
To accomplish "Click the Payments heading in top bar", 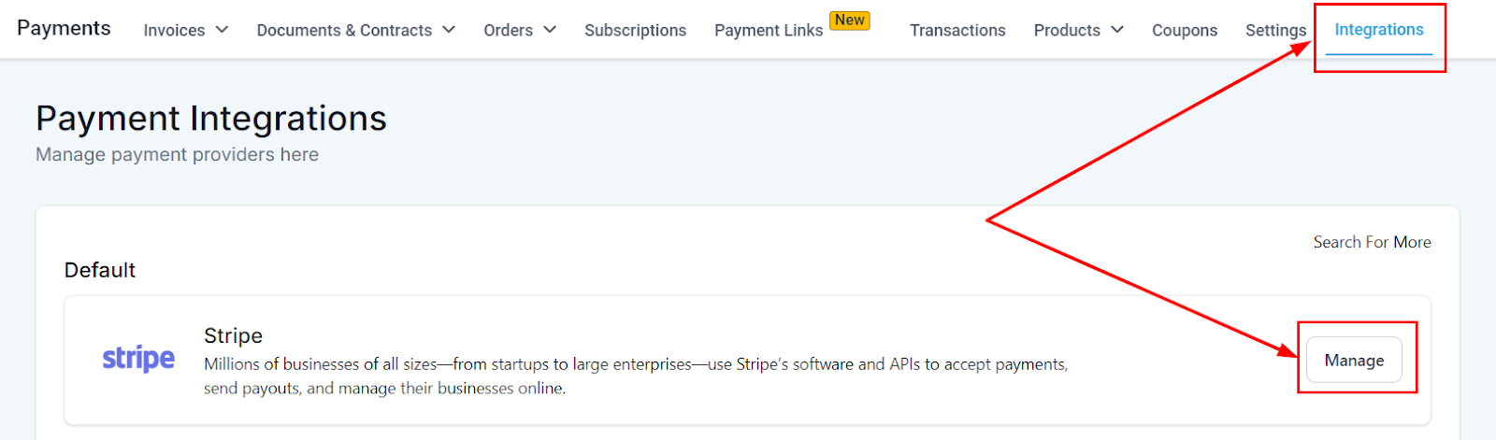I will [x=64, y=28].
